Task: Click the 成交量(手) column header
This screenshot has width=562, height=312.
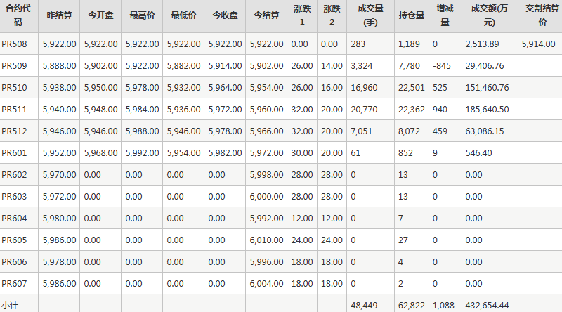Action: click(371, 15)
